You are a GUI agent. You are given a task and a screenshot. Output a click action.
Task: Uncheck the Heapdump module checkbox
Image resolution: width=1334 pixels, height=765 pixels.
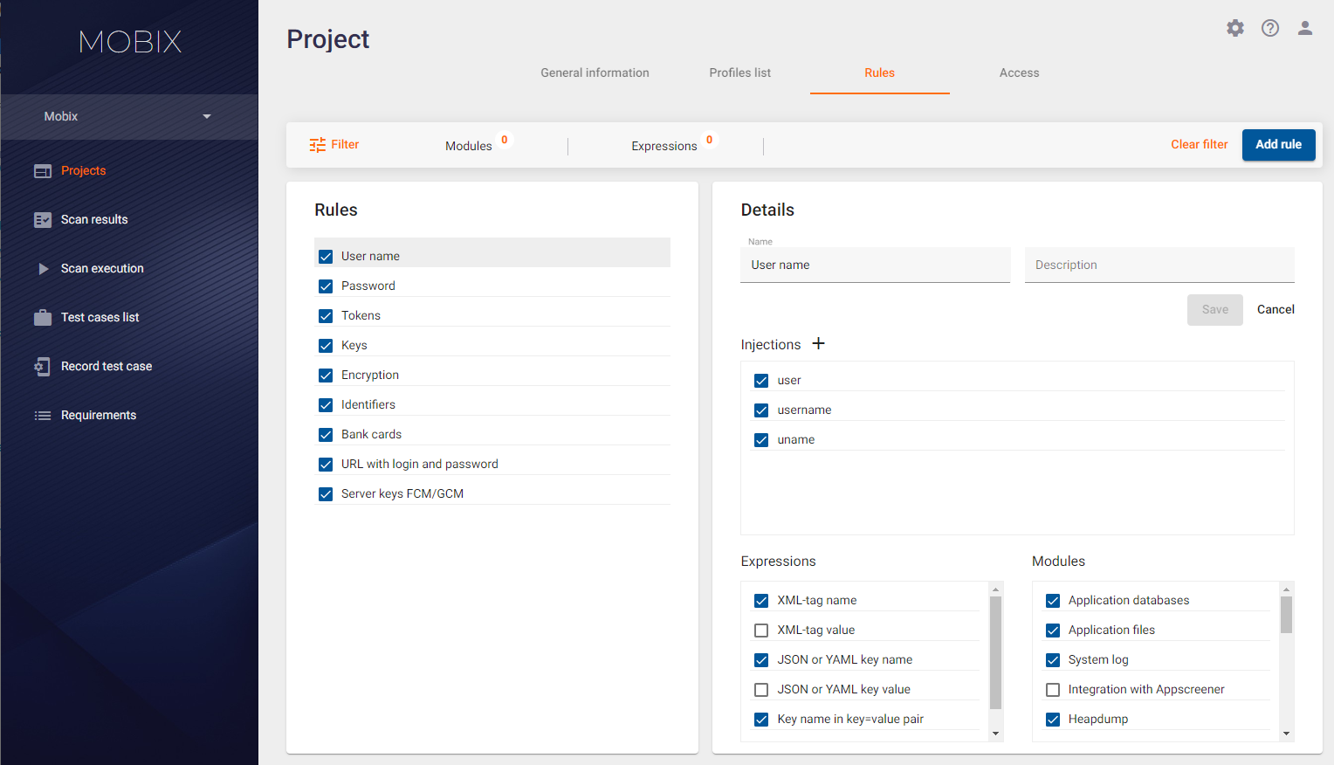[1053, 720]
